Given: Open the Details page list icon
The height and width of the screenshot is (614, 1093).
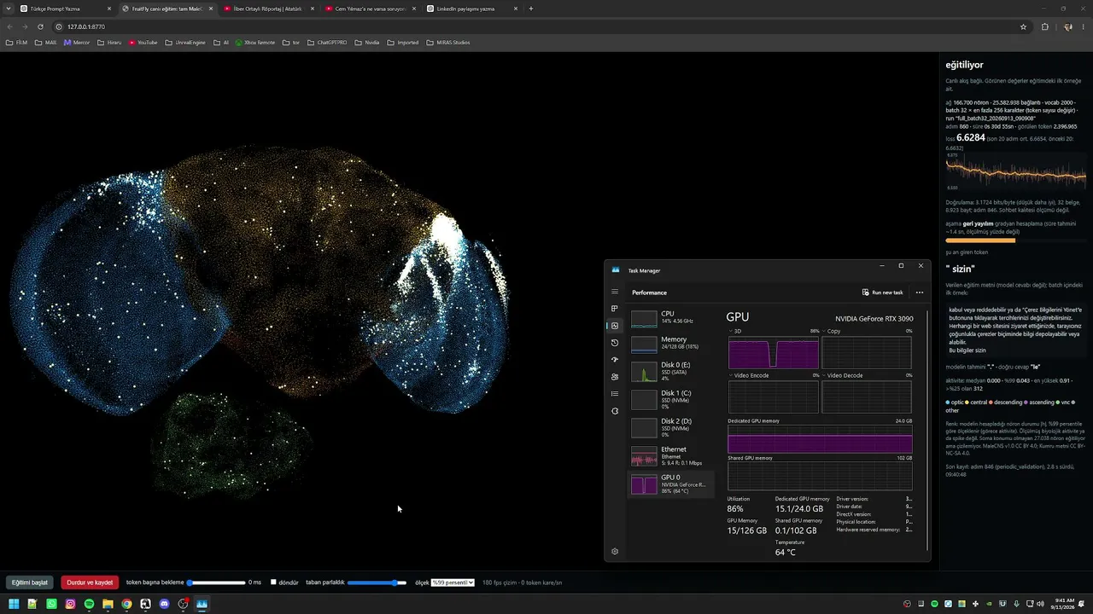Looking at the screenshot, I should (x=615, y=394).
